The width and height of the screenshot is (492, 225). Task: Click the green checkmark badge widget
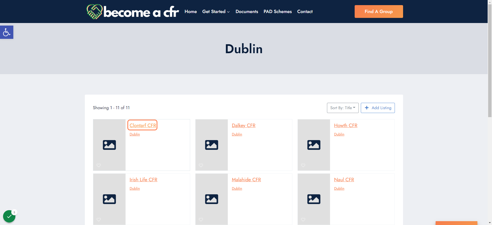click(9, 216)
